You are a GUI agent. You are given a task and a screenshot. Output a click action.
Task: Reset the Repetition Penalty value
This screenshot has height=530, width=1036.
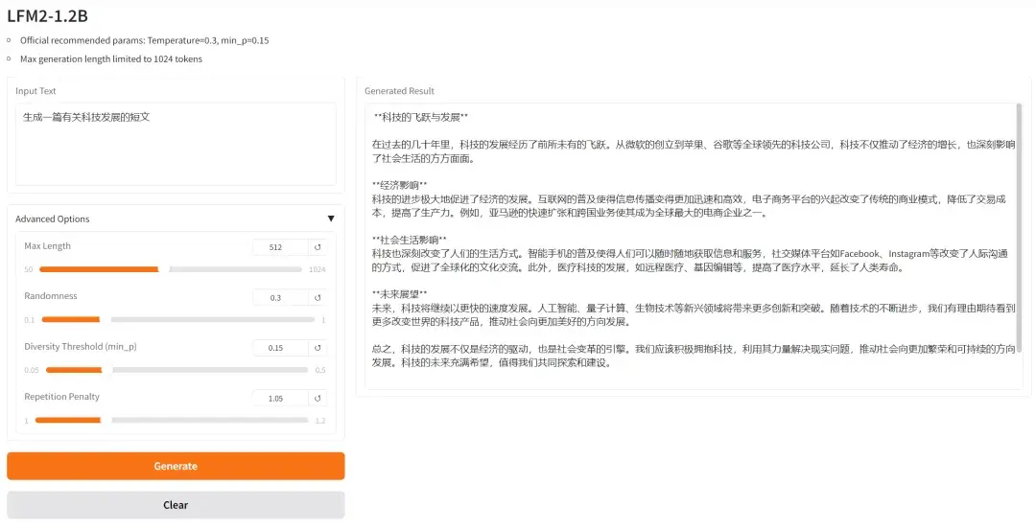[x=318, y=398]
